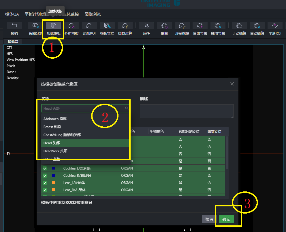The width and height of the screenshot is (286, 232).
Task: Click the View Position: HFS label
Action: point(20,60)
